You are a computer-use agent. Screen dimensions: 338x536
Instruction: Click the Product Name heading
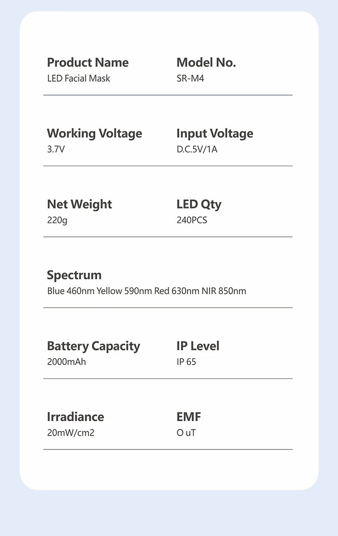(x=88, y=63)
